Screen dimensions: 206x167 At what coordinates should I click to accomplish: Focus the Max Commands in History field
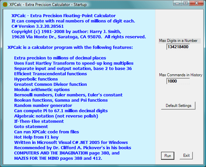pyautogui.click(x=178, y=81)
